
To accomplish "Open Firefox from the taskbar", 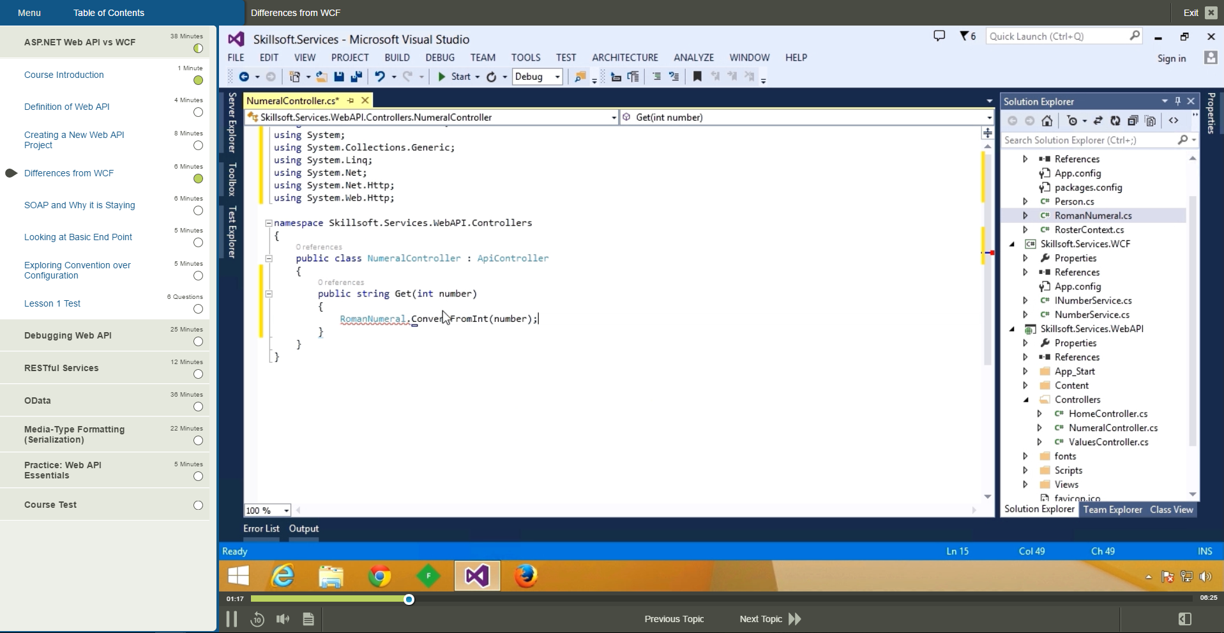I will (525, 576).
